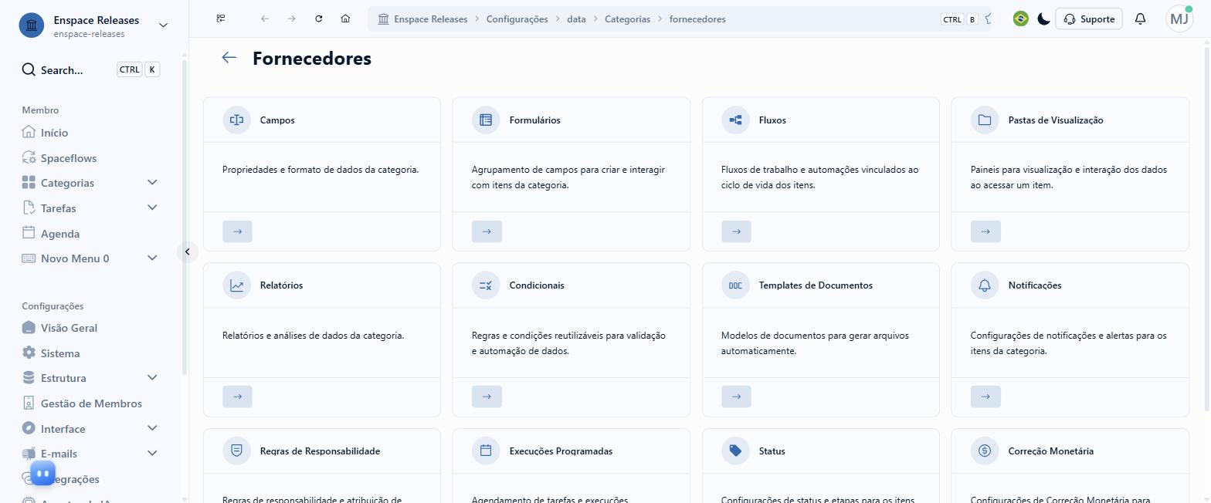Click the forward navigation arrow in the toolbar
The image size is (1211, 503).
pyautogui.click(x=291, y=19)
